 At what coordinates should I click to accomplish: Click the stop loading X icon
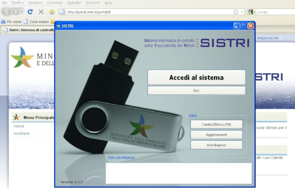pyautogui.click(x=41, y=12)
